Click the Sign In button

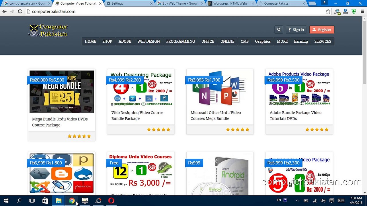point(296,29)
